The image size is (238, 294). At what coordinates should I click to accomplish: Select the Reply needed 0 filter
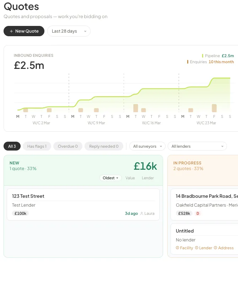(x=104, y=146)
